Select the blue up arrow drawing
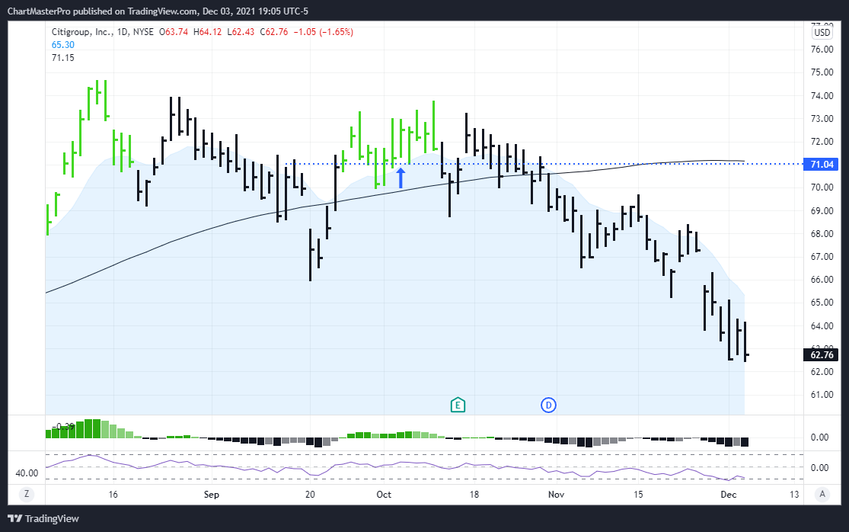The height and width of the screenshot is (532, 849). pyautogui.click(x=401, y=178)
